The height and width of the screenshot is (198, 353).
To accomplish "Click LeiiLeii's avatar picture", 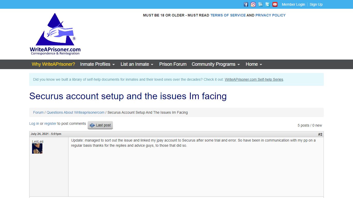I will click(37, 148).
